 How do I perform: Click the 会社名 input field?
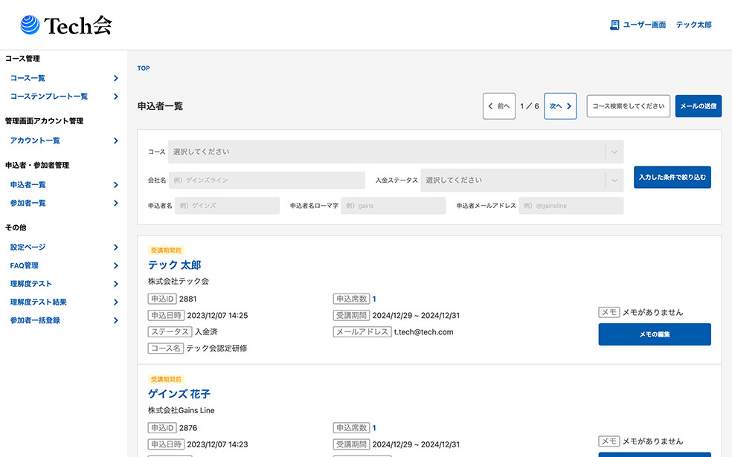266,180
